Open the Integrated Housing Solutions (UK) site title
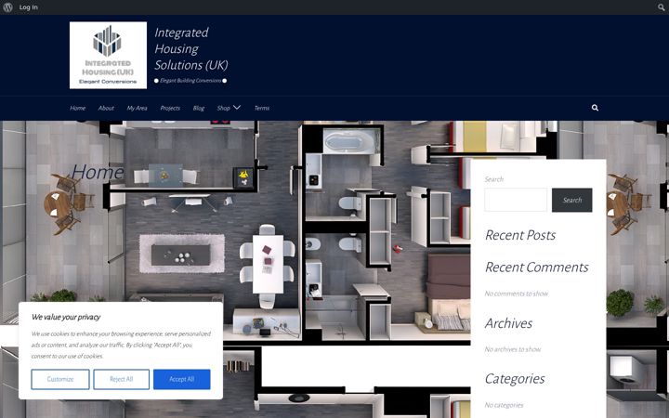 click(191, 48)
